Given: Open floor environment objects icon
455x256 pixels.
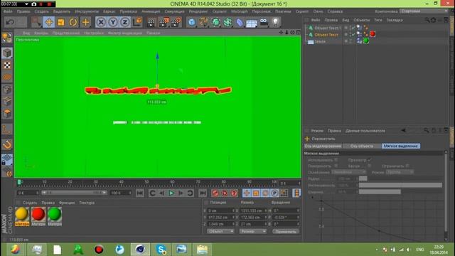Looking at the screenshot, I should coord(251,22).
